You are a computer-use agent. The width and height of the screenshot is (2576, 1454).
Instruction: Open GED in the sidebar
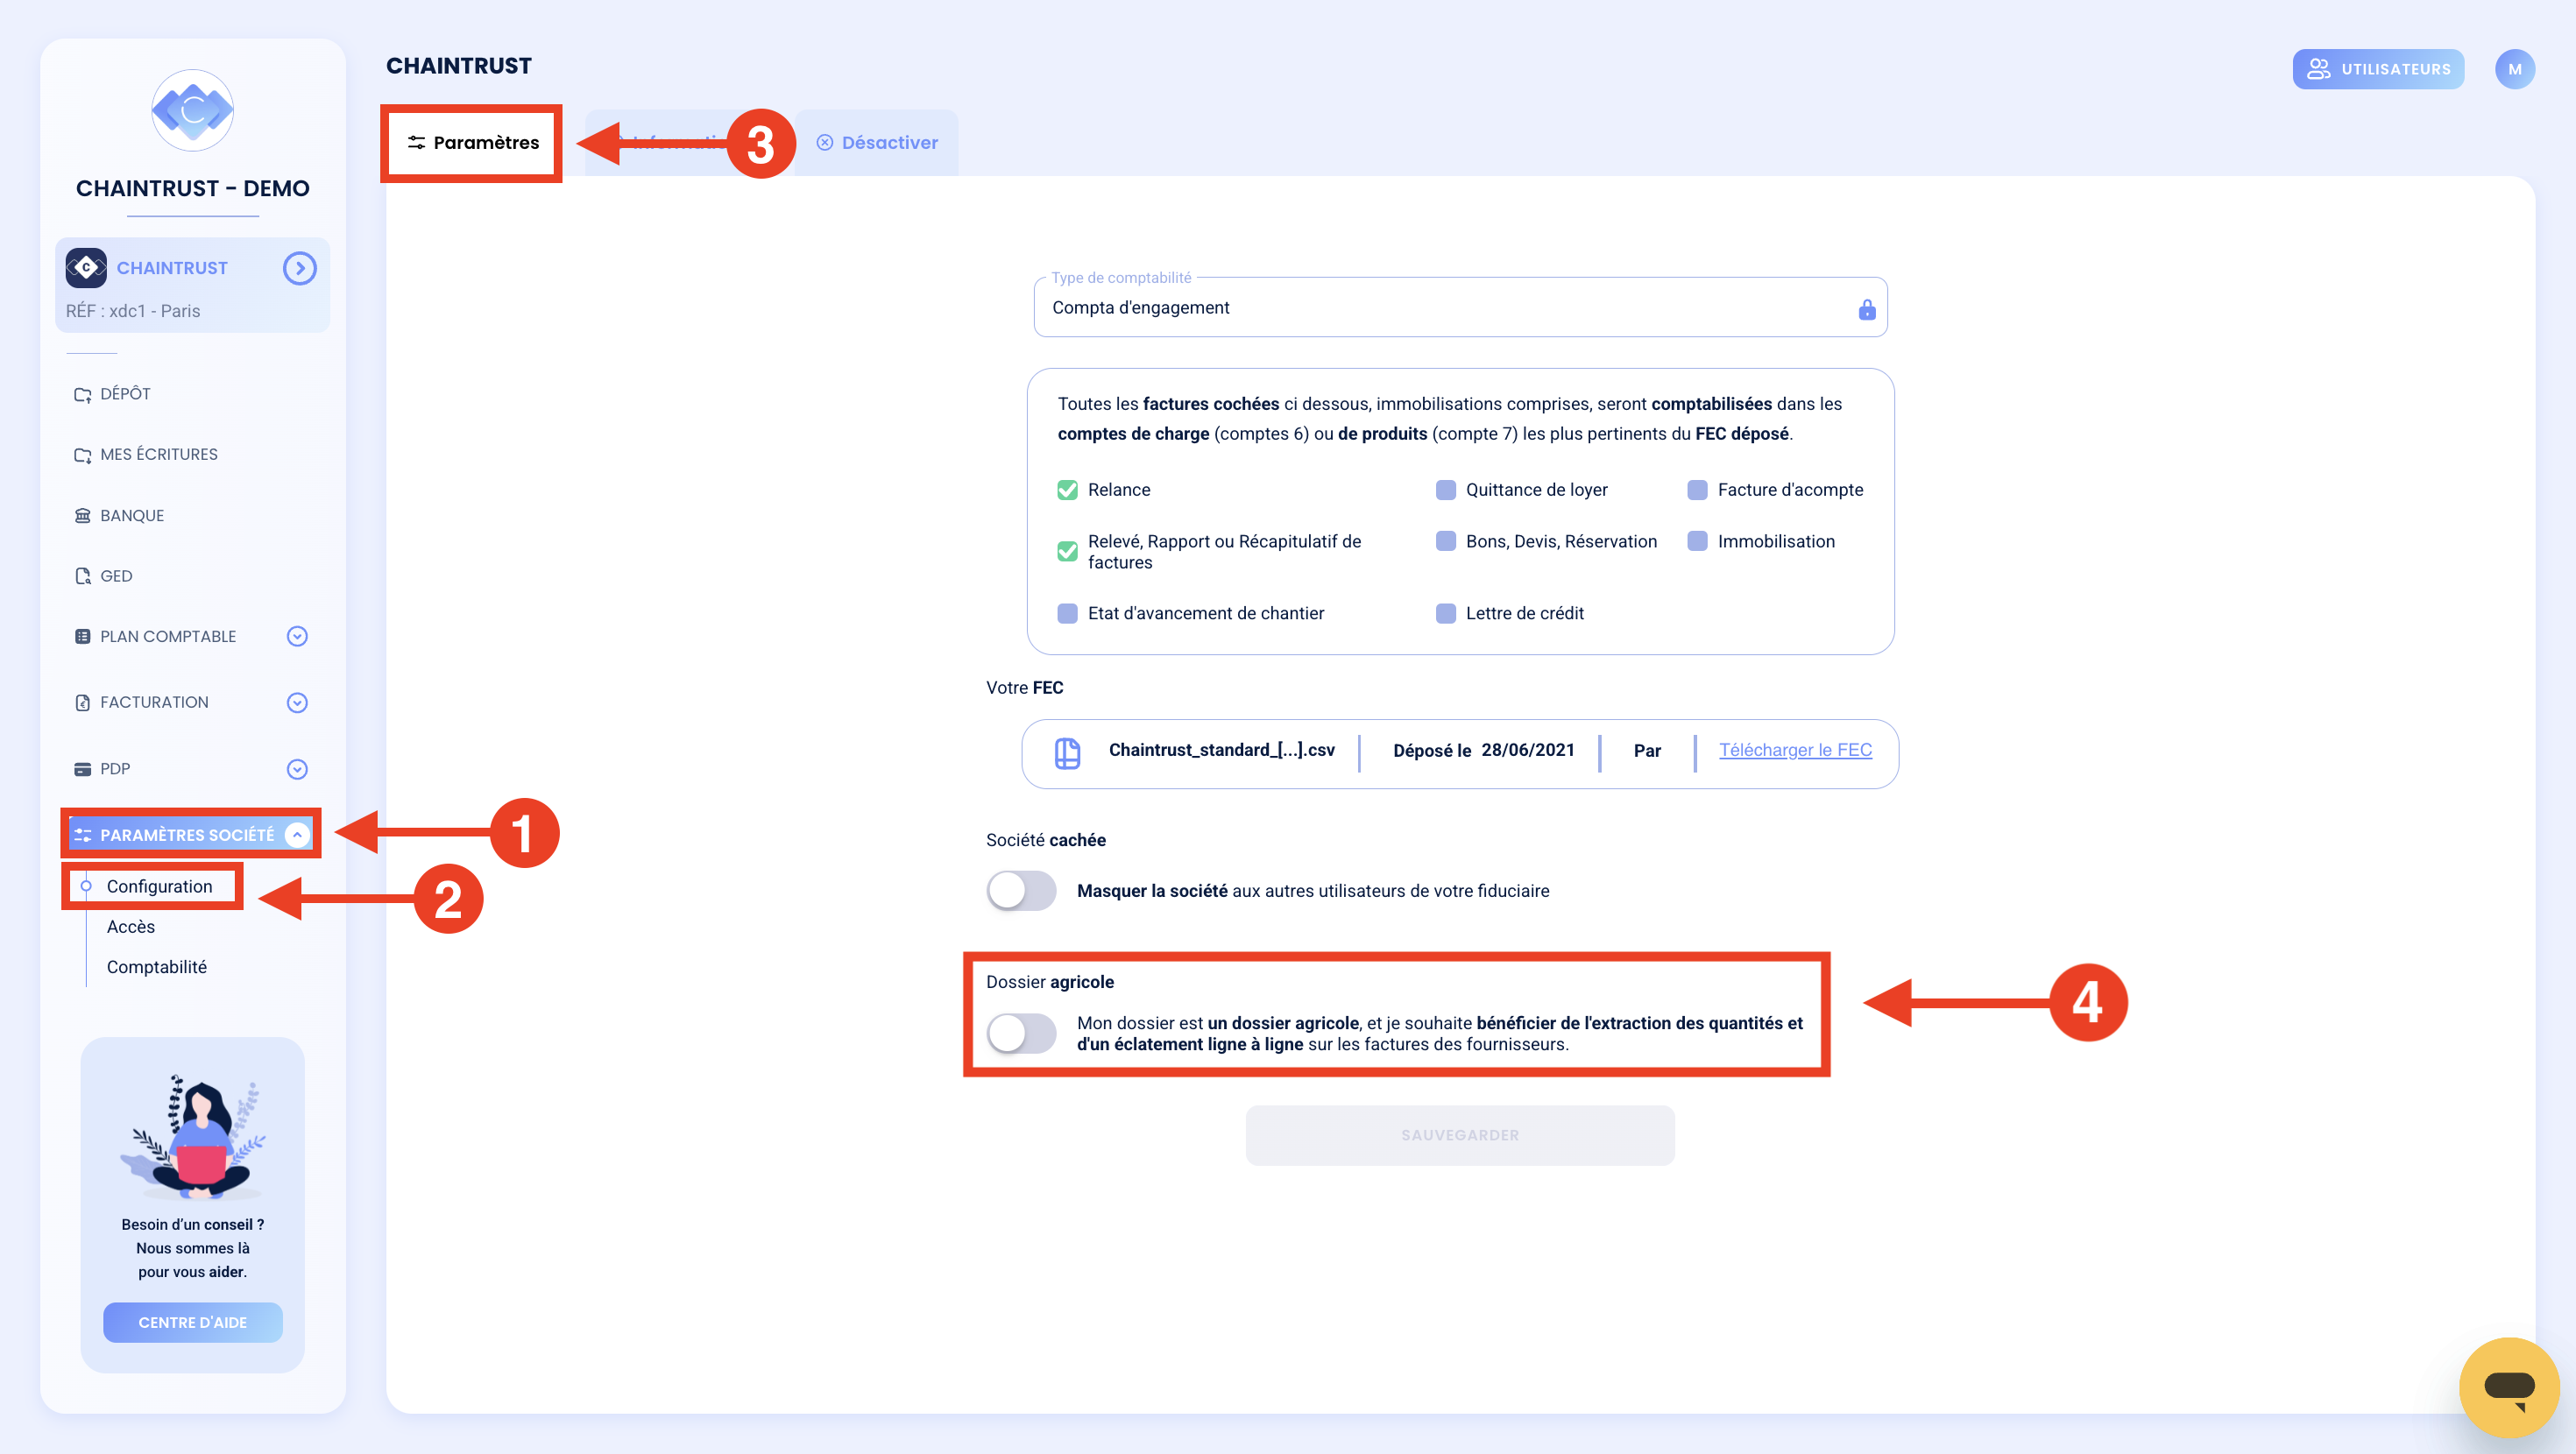[x=116, y=576]
